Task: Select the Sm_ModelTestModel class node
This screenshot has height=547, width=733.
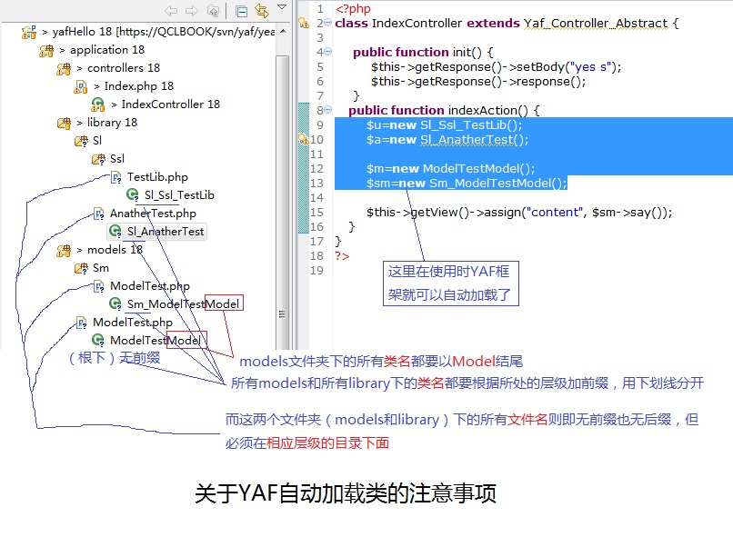Action: [184, 304]
